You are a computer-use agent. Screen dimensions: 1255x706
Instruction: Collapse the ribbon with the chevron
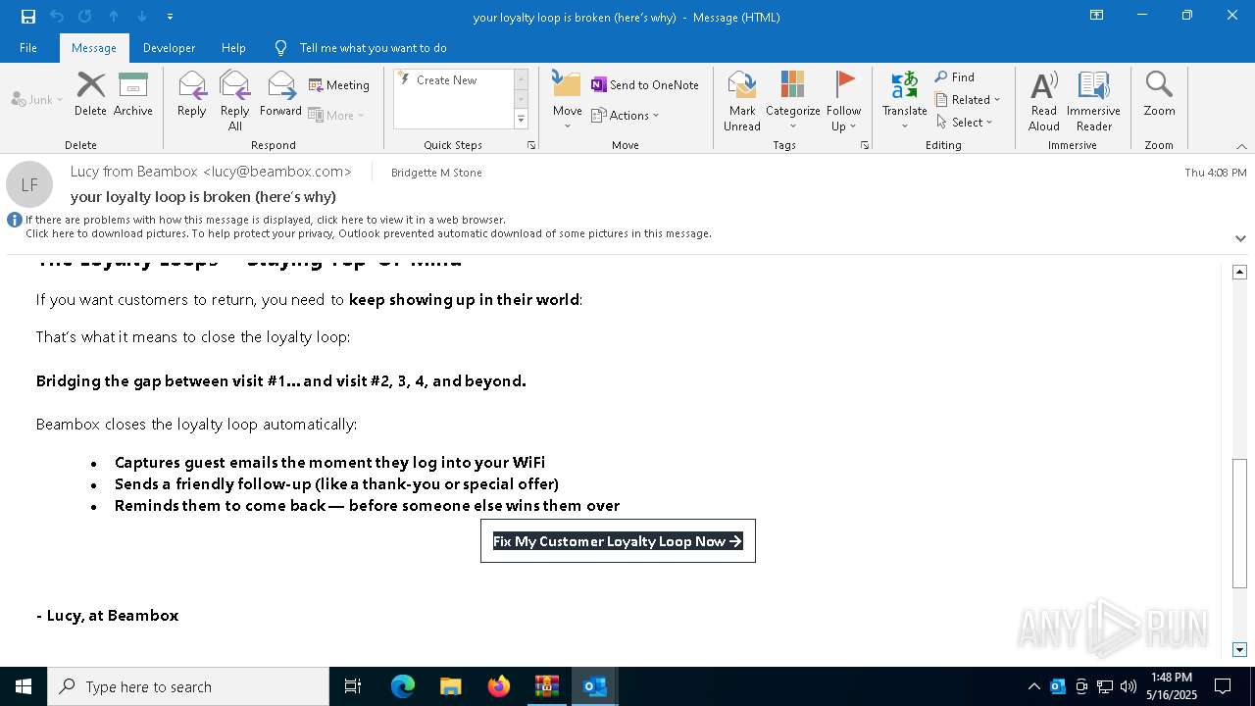(1241, 145)
